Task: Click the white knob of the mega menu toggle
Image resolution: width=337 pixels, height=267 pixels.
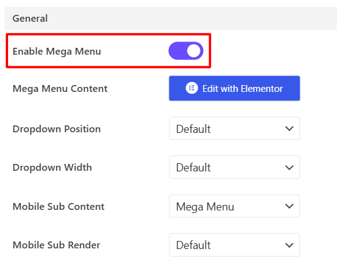Action: (x=194, y=51)
